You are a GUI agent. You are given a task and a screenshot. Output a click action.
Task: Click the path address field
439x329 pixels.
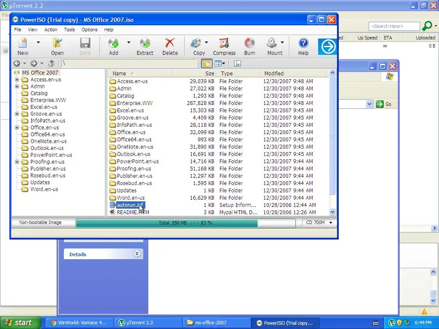[129, 63]
